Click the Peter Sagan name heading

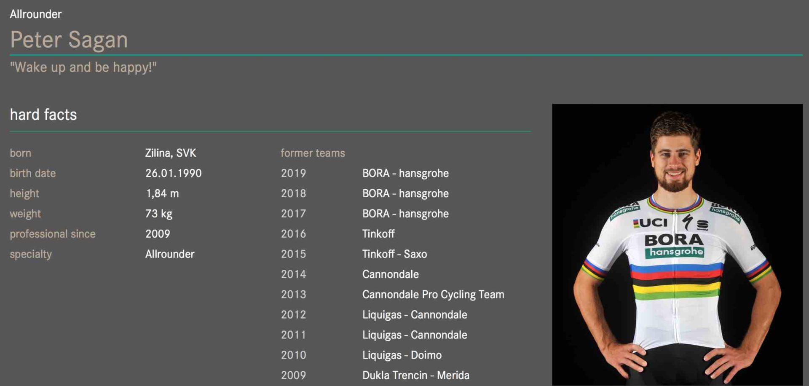(x=69, y=40)
